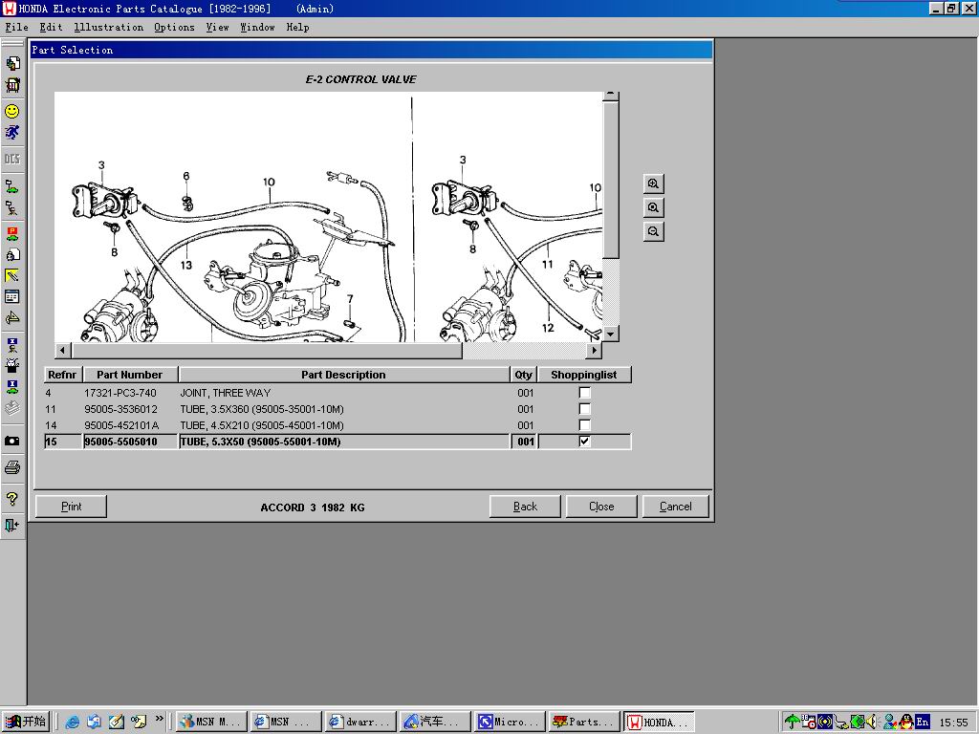The height and width of the screenshot is (734, 979).
Task: Click the blue I with green car icon
Action: 12,386
